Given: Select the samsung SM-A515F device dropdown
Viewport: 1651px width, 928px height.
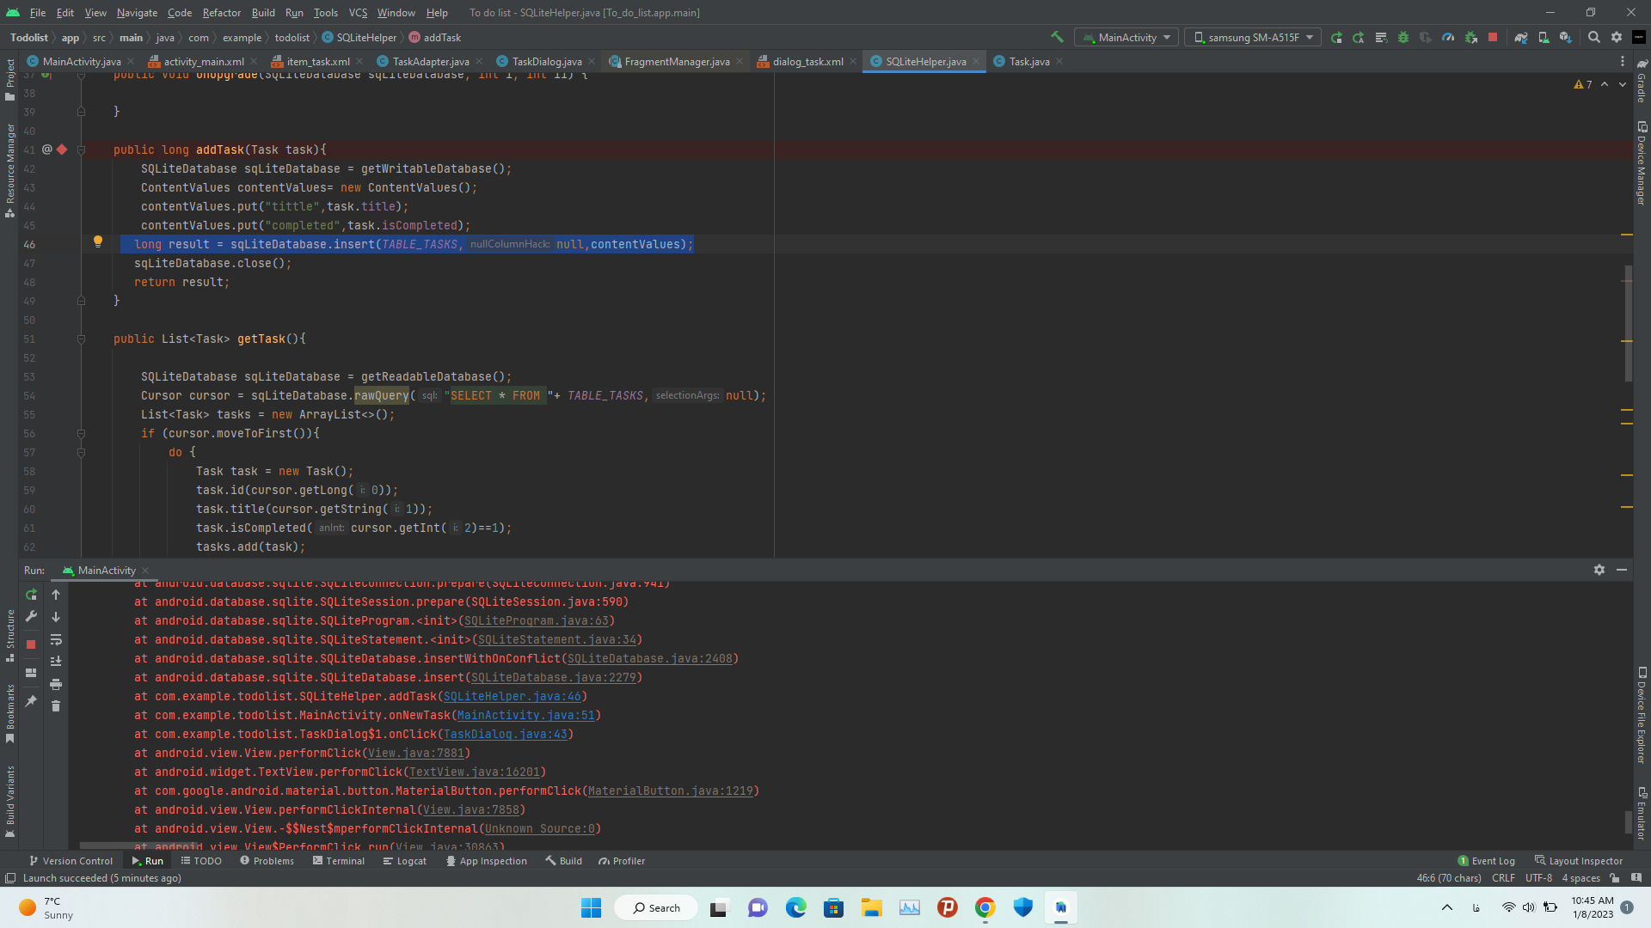Looking at the screenshot, I should (x=1249, y=38).
